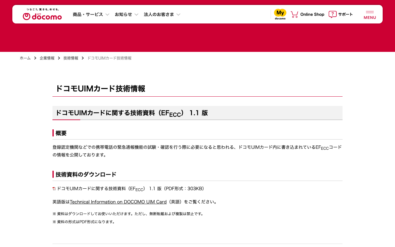The image size is (395, 247).
Task: Expand the 法人のお客さま dropdown
Action: click(x=162, y=14)
